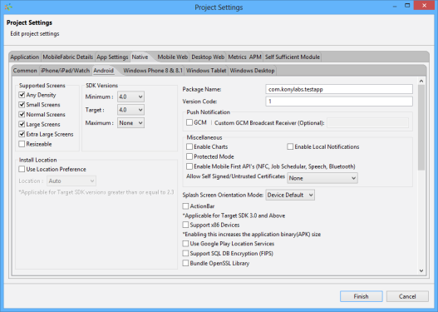This screenshot has width=438, height=312.
Task: Open the Target SDK version dropdown
Action: click(130, 110)
